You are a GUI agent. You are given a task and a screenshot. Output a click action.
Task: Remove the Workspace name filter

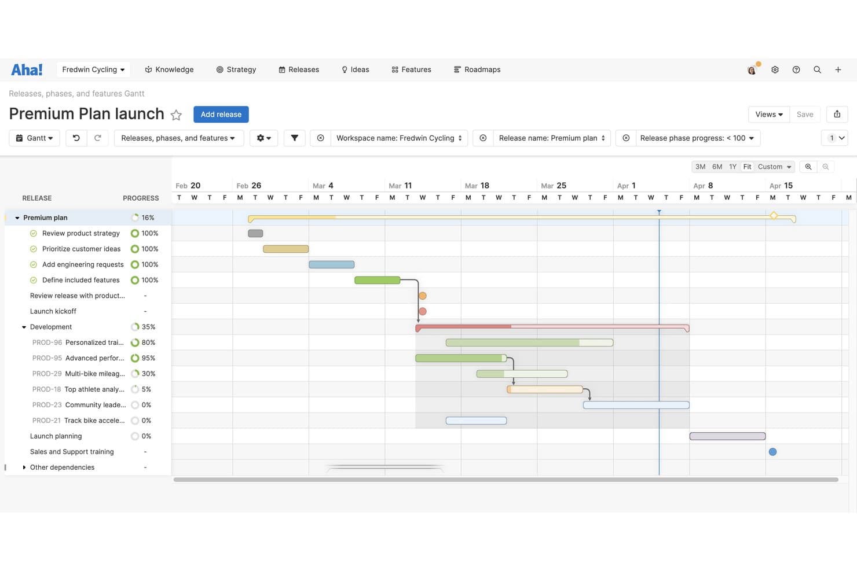[320, 138]
